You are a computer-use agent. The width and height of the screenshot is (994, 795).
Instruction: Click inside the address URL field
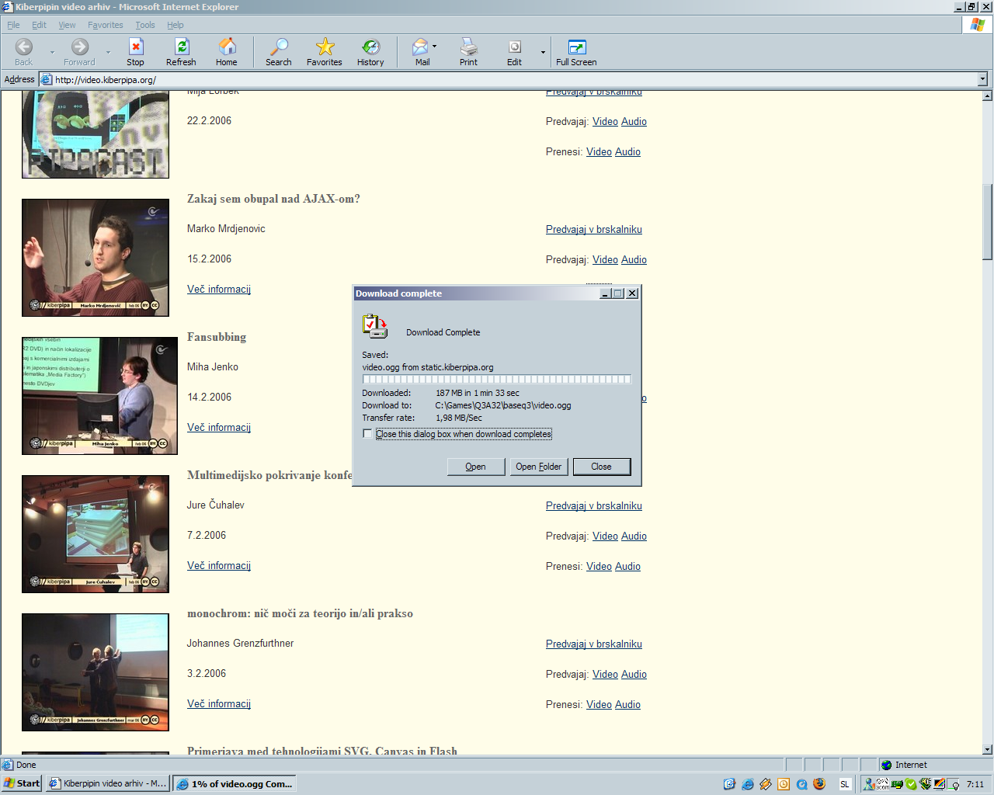click(513, 79)
